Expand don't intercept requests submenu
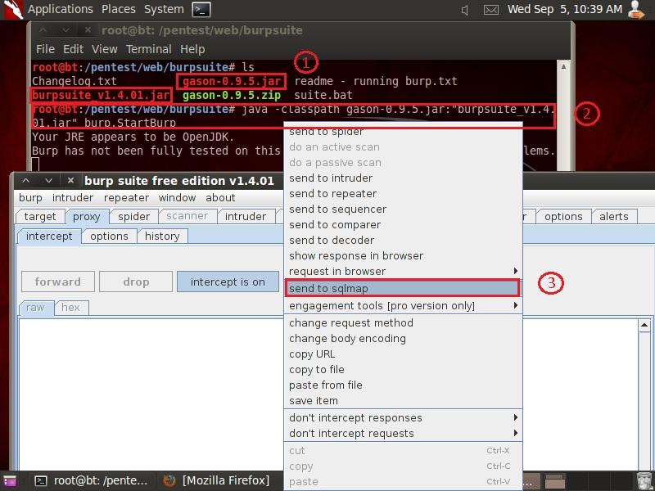The image size is (655, 491). pos(403,434)
